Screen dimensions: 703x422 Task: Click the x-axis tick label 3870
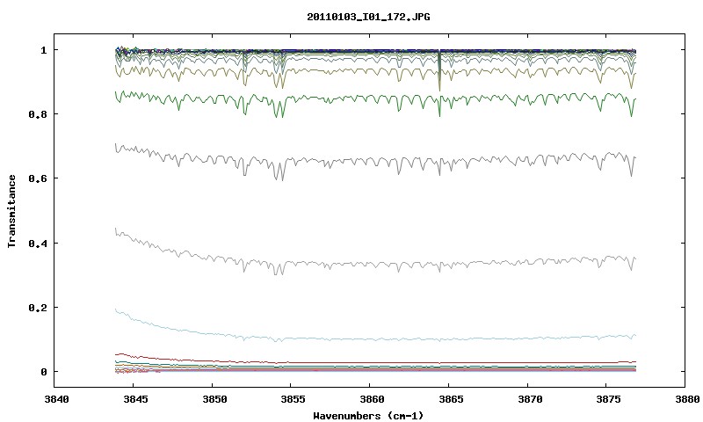coord(529,399)
